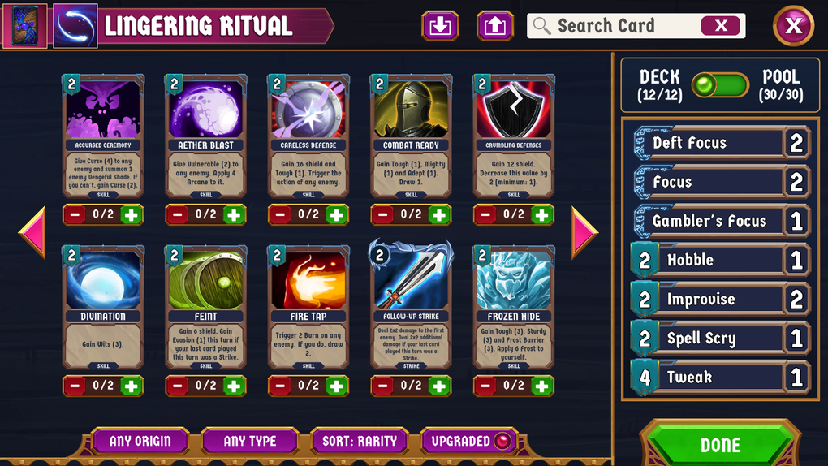Open the Any Origin filter

click(140, 441)
